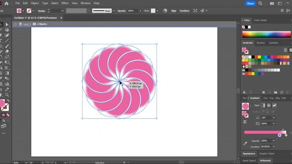
Task: Toggle the fill/stroke box in Gradient panel
Action: pos(245,114)
